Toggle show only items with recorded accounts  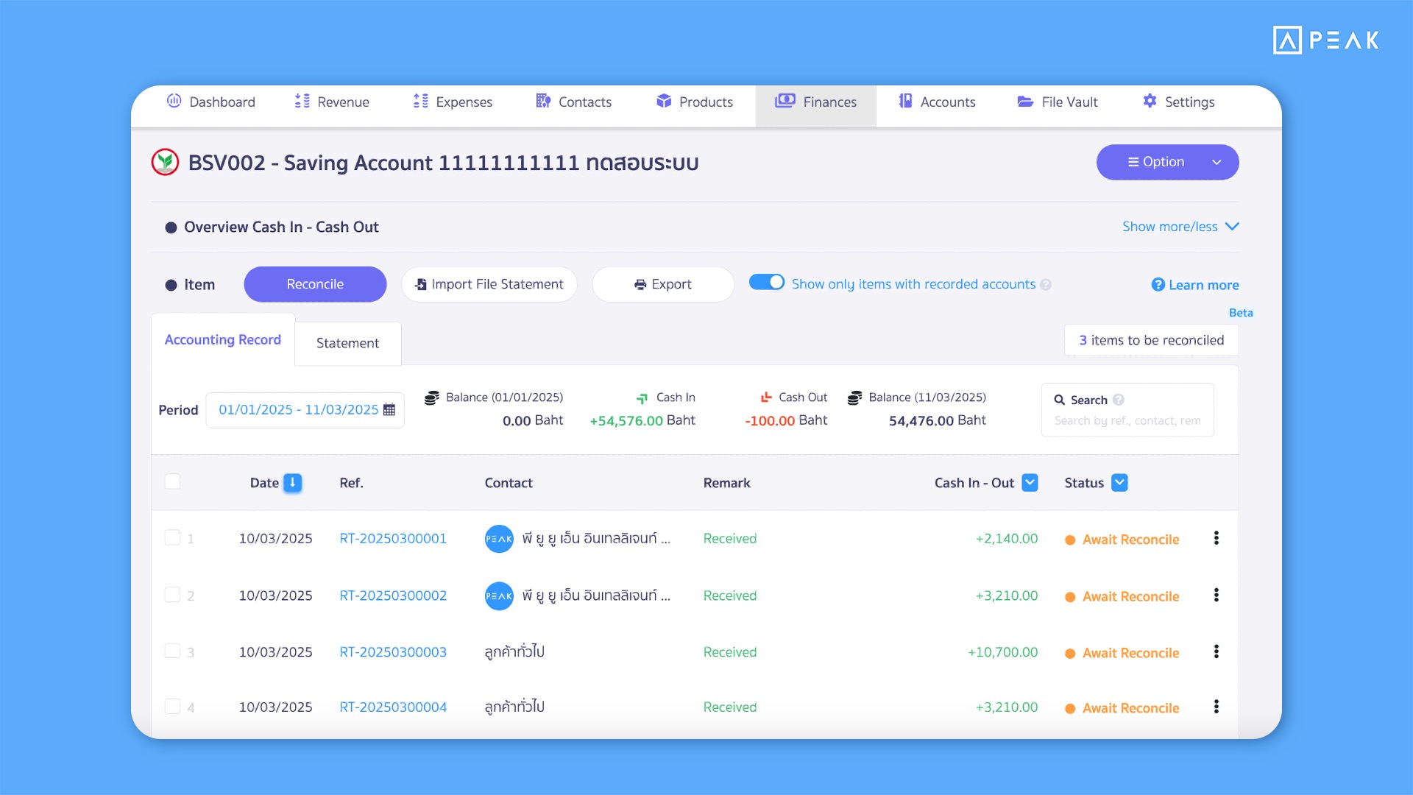[x=767, y=283]
